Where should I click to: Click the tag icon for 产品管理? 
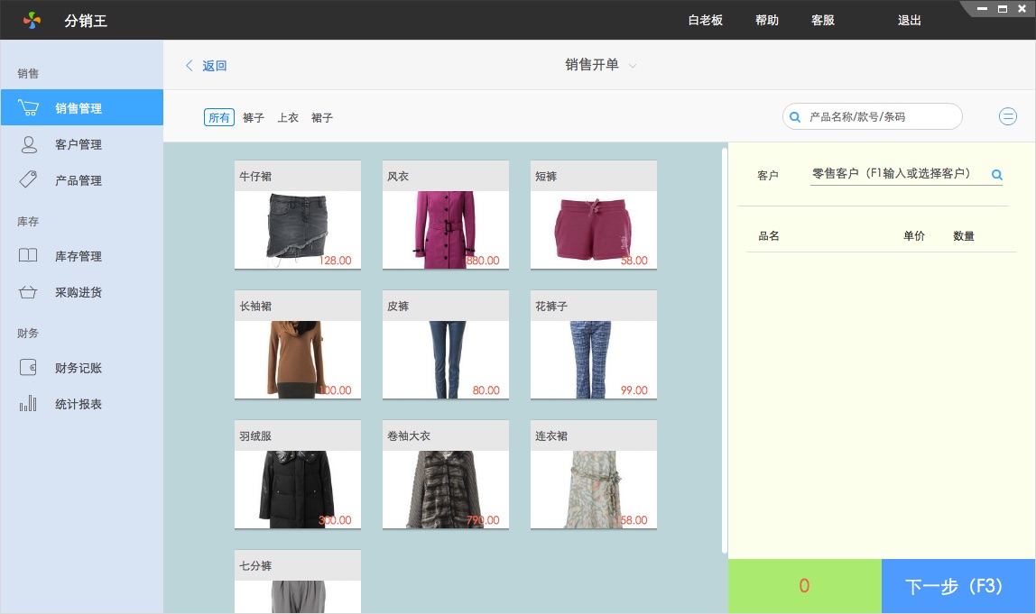[28, 180]
